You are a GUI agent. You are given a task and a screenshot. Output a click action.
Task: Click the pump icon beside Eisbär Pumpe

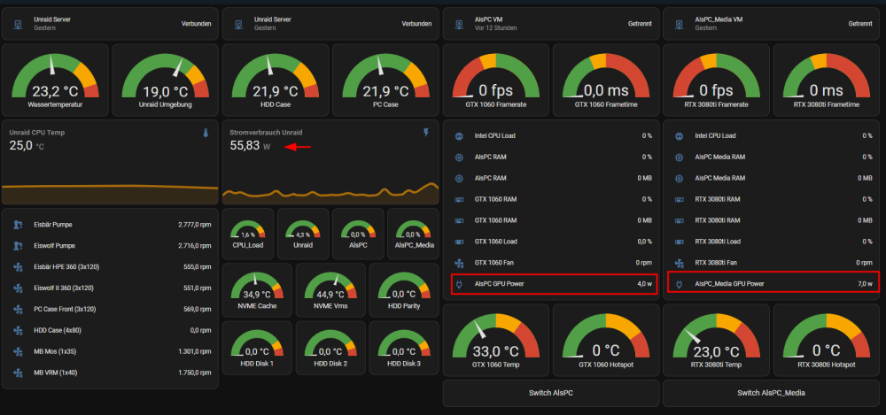pos(18,225)
